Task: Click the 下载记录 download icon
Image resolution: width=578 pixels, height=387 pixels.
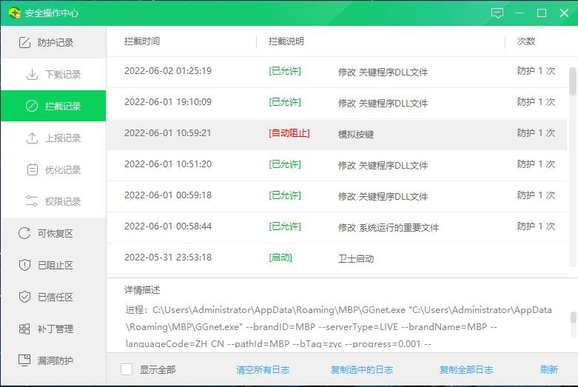Action: (x=32, y=75)
